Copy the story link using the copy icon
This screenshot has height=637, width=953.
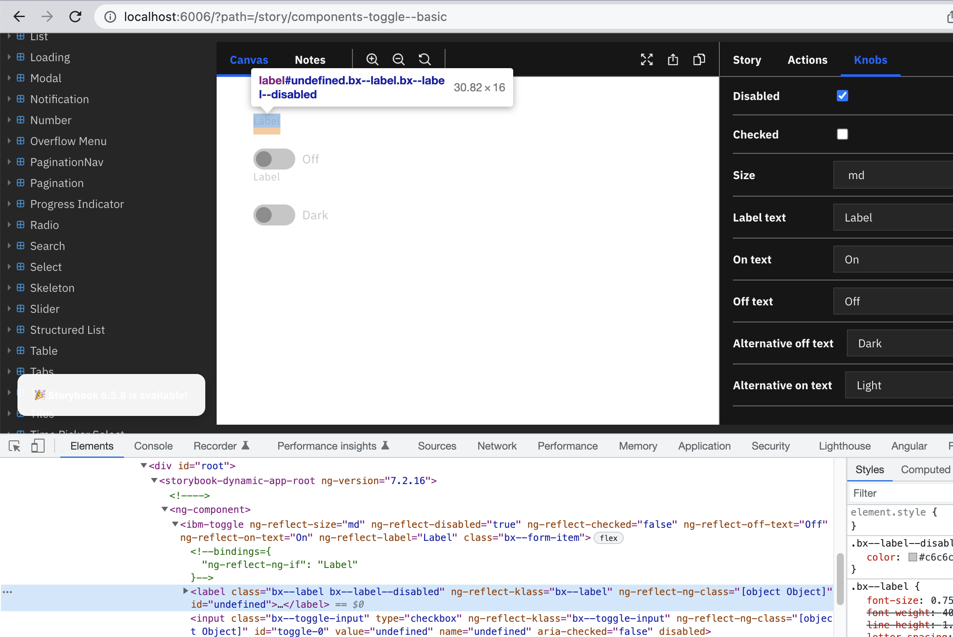[x=699, y=59]
